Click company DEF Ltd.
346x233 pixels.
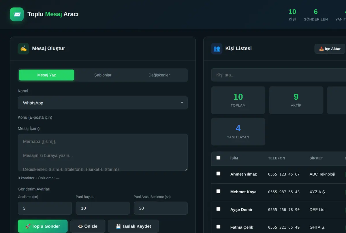pos(317,210)
